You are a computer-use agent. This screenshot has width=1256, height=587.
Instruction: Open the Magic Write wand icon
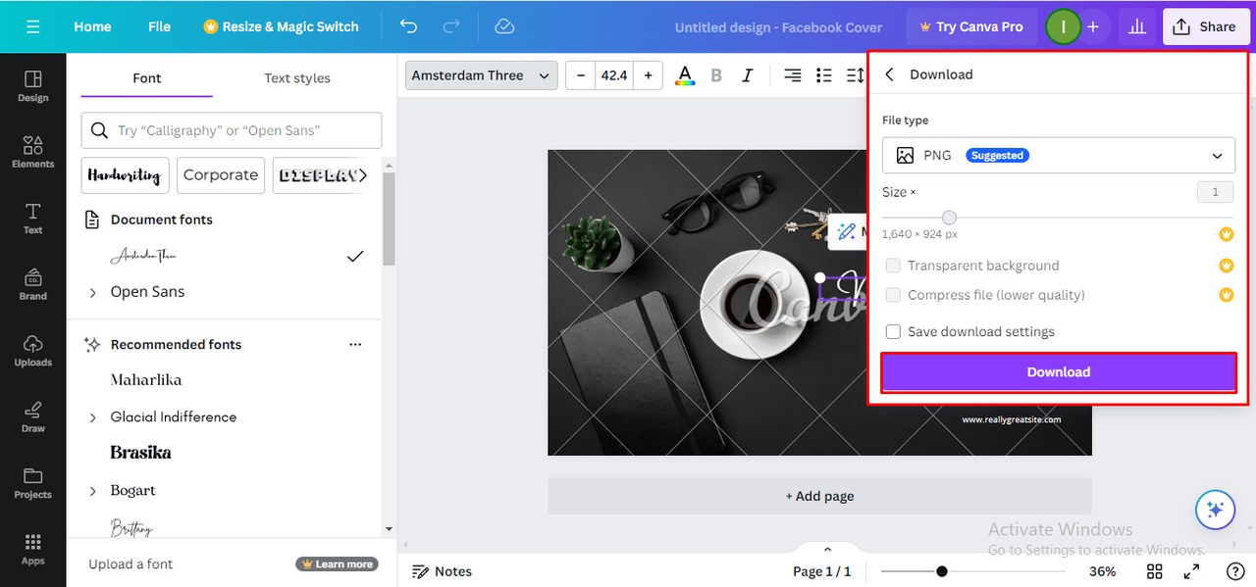pyautogui.click(x=846, y=231)
